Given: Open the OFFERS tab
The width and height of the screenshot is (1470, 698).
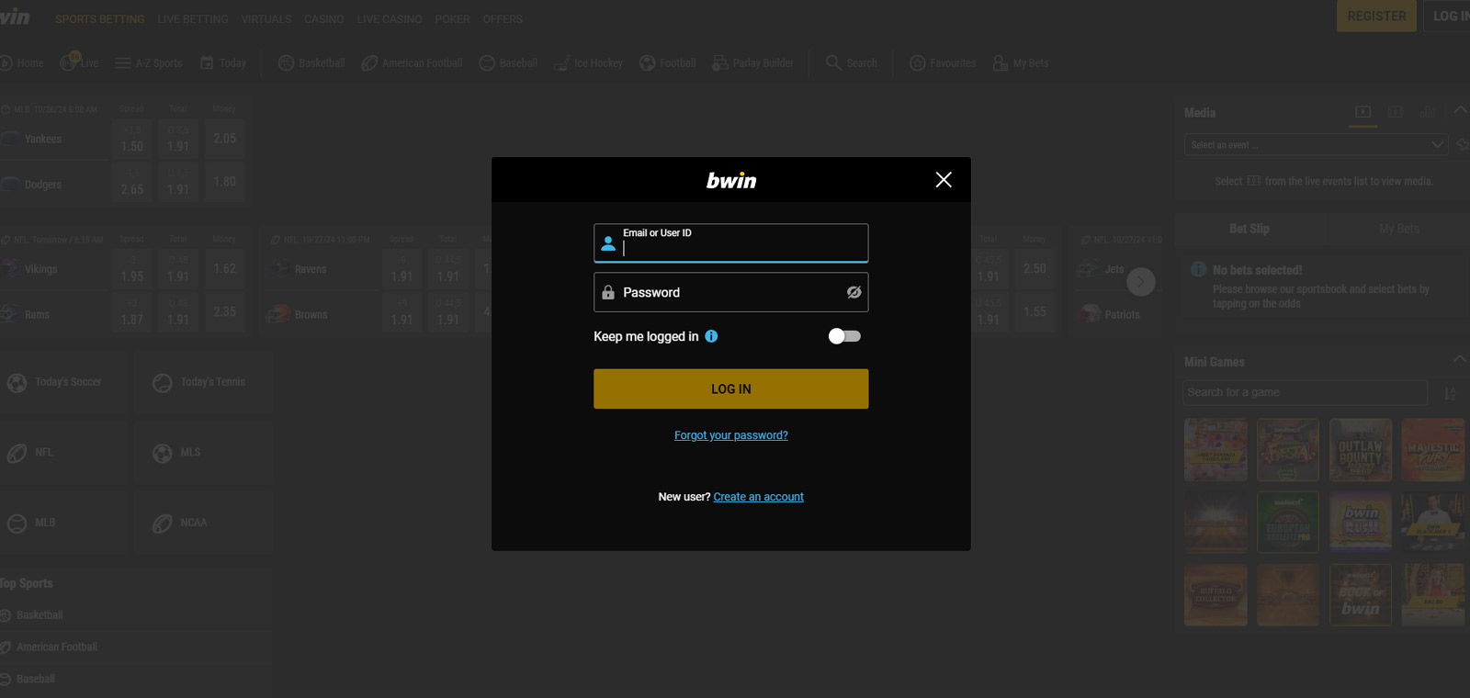Looking at the screenshot, I should coord(503,19).
